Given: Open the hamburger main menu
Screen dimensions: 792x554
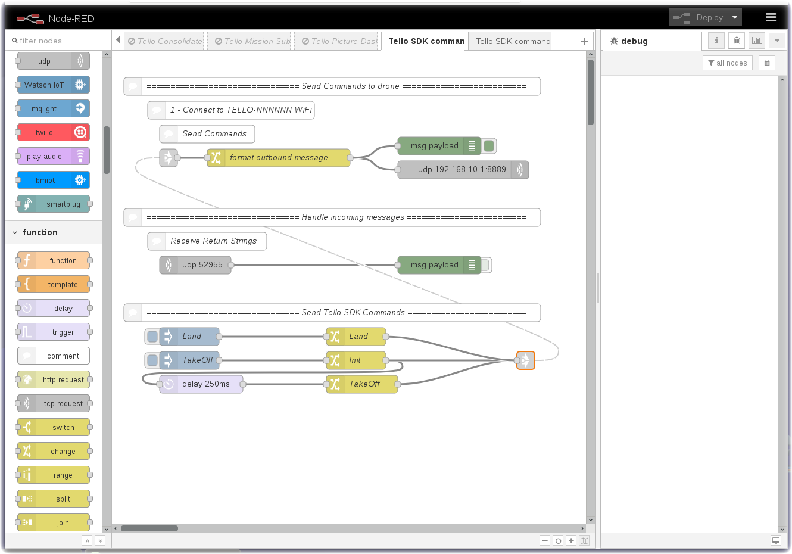Looking at the screenshot, I should 771,17.
